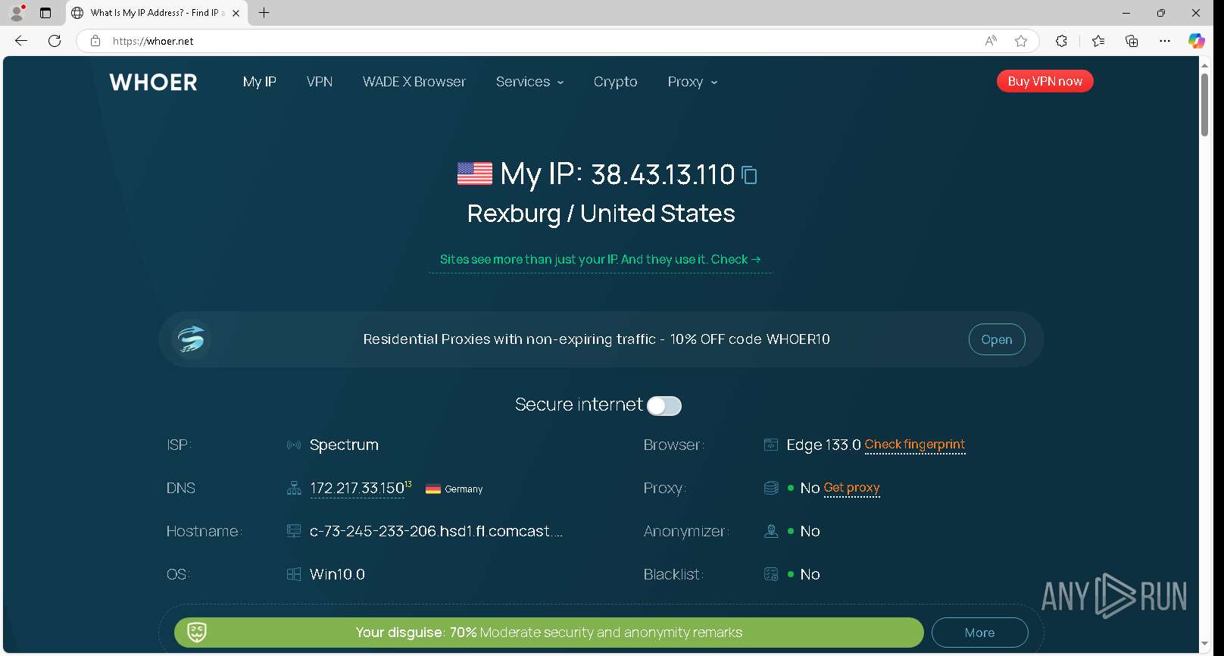Toggle the Secure internet switch
The width and height of the screenshot is (1224, 656).
coord(664,406)
